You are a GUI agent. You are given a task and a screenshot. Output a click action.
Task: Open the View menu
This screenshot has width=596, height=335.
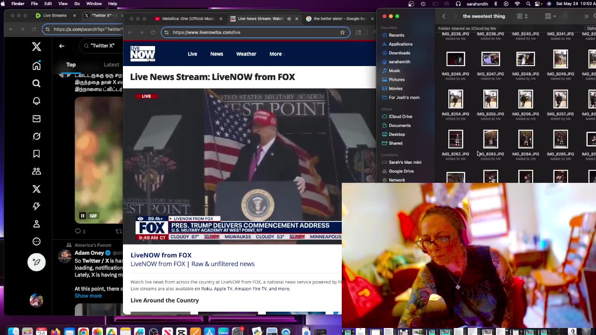click(63, 4)
